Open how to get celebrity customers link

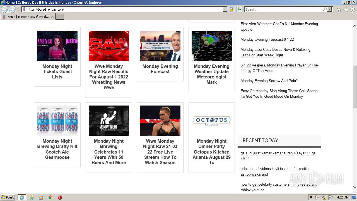279,187
